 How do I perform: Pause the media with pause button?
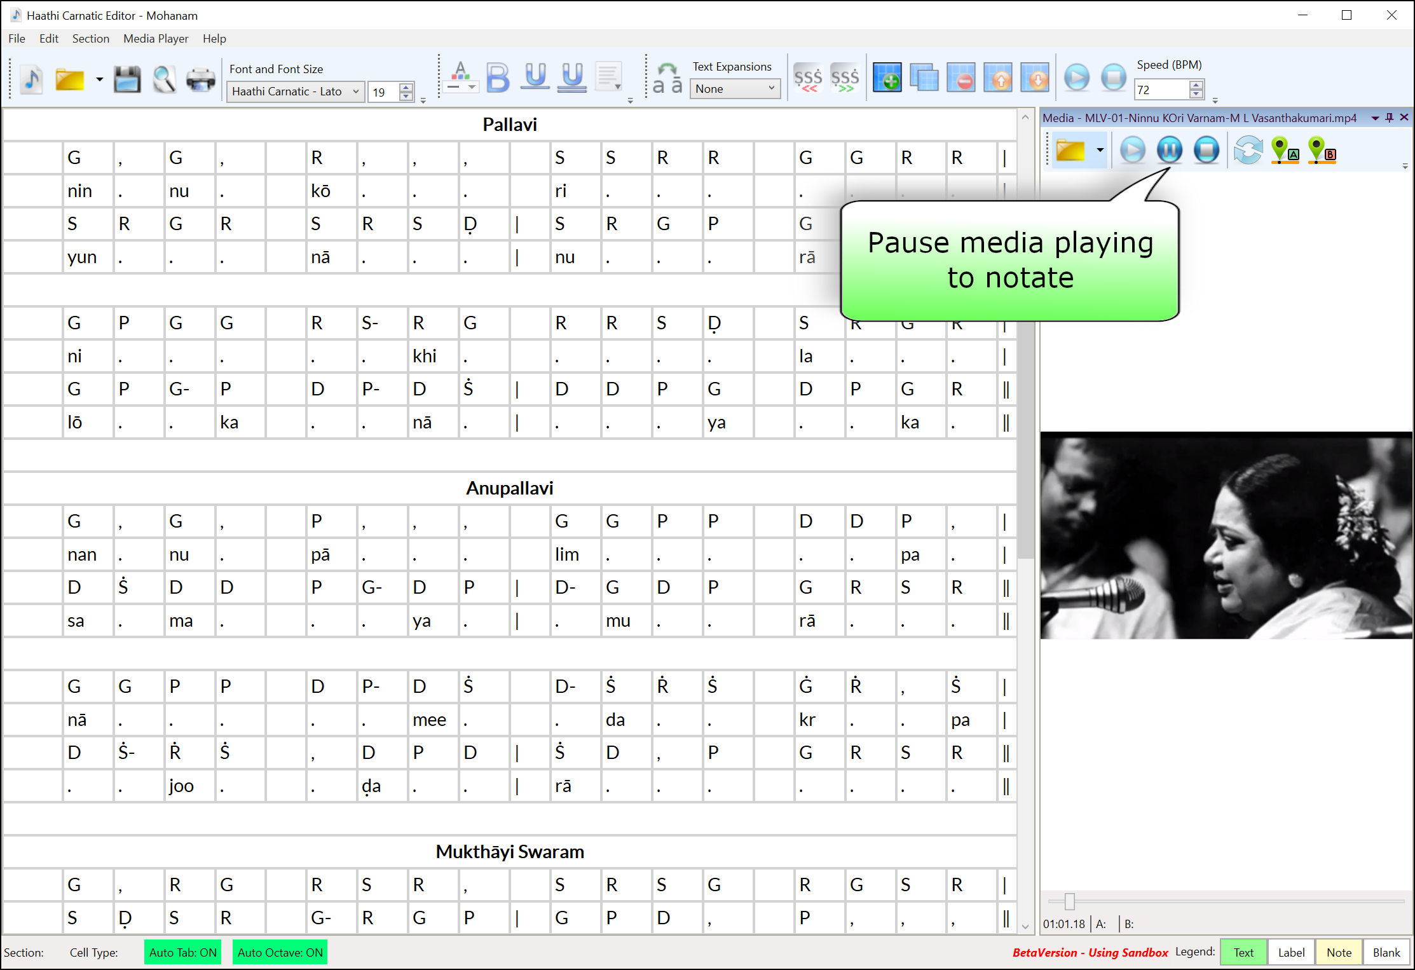(x=1169, y=151)
